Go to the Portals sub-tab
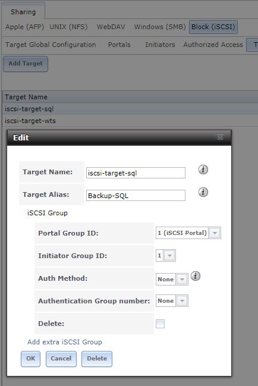Screen dimensions: 258x386 pos(119,45)
